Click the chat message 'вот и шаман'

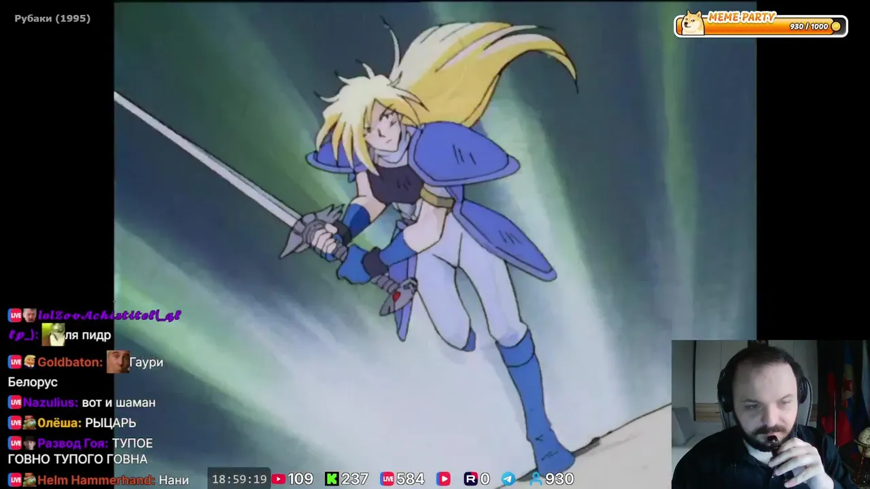pos(119,403)
